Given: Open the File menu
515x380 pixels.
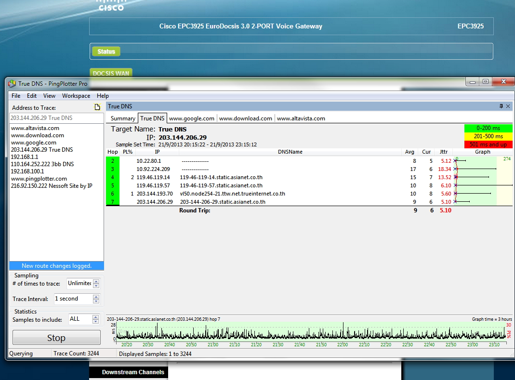Looking at the screenshot, I should pyautogui.click(x=16, y=95).
